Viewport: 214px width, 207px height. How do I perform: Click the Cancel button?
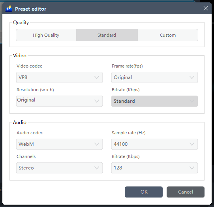[186, 192]
